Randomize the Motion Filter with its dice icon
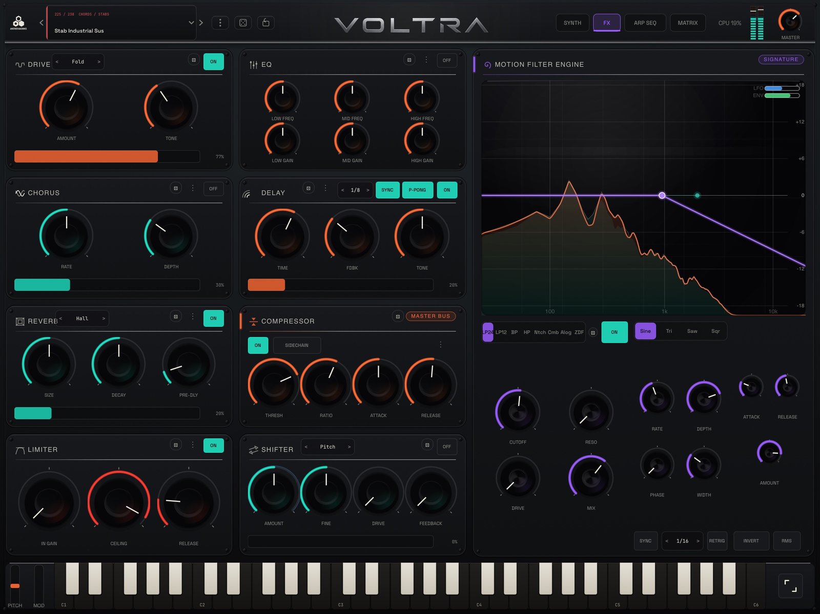The width and height of the screenshot is (820, 614). [x=593, y=332]
